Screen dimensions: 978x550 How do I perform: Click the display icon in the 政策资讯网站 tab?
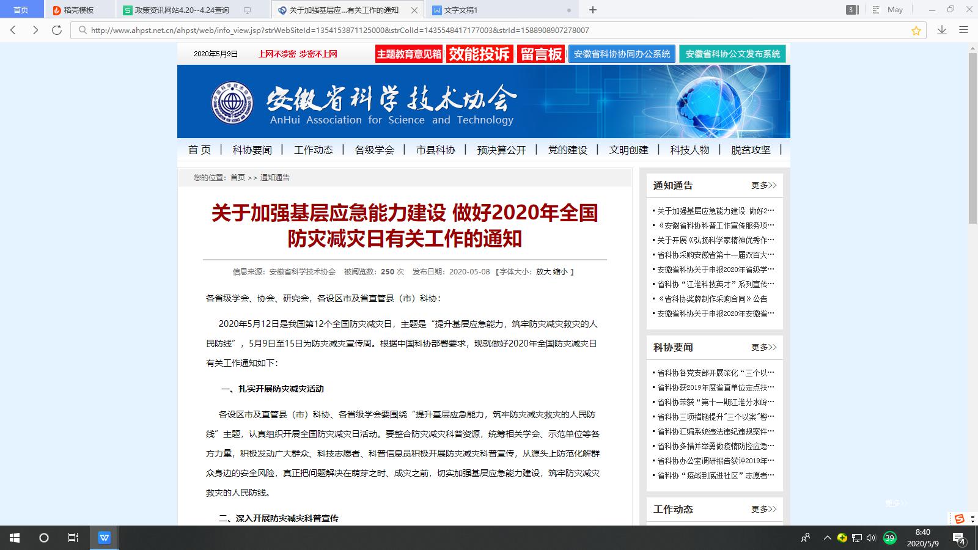coord(248,10)
